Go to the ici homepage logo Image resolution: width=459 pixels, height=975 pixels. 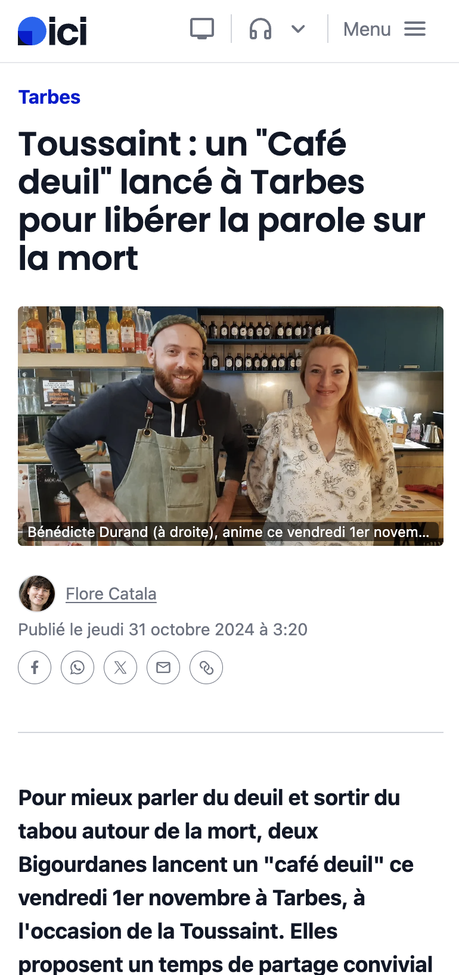[52, 31]
